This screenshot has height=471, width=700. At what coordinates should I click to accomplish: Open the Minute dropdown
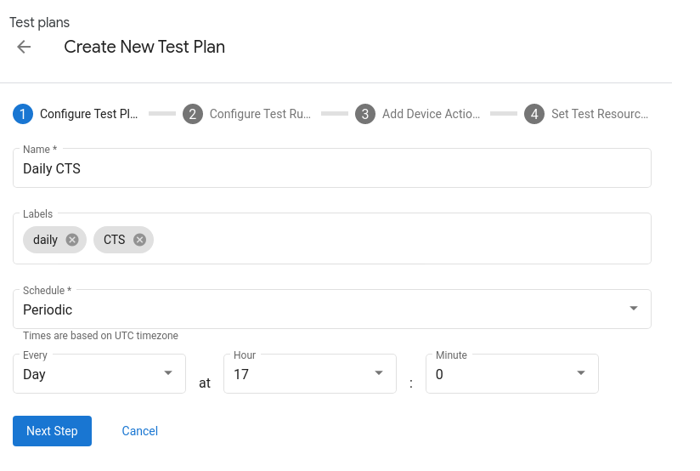point(511,374)
